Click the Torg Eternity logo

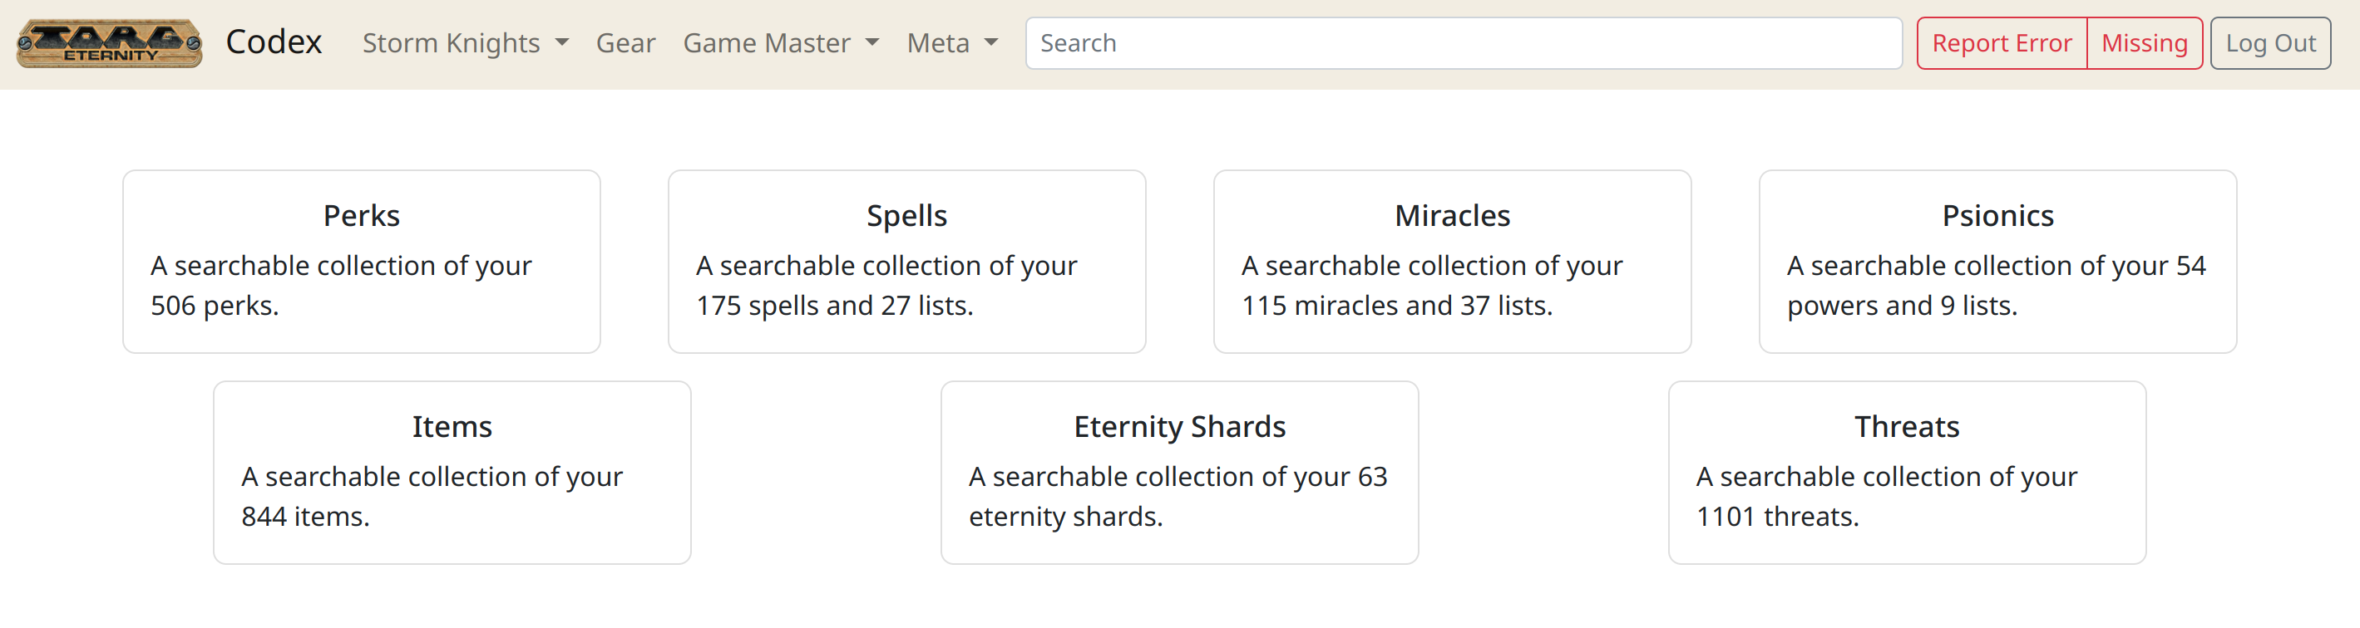pyautogui.click(x=109, y=43)
